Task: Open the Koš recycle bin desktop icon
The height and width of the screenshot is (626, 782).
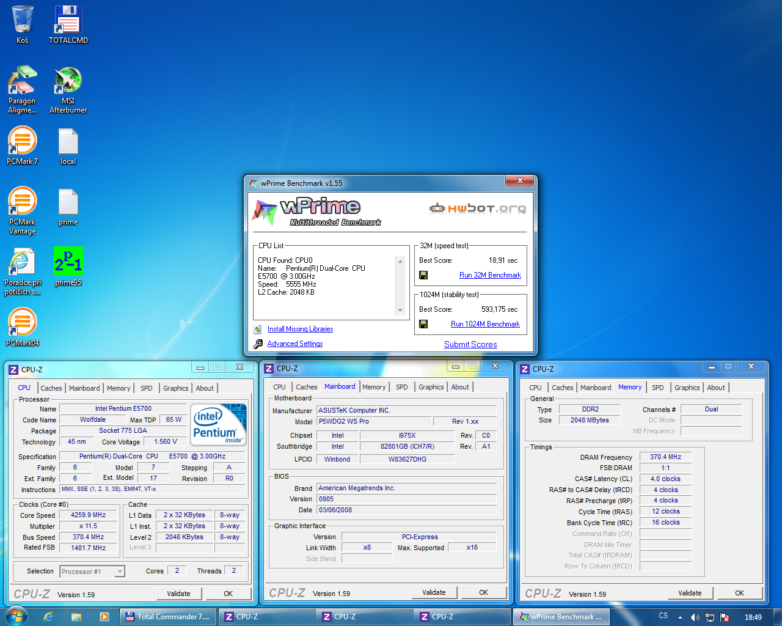Action: click(x=22, y=24)
